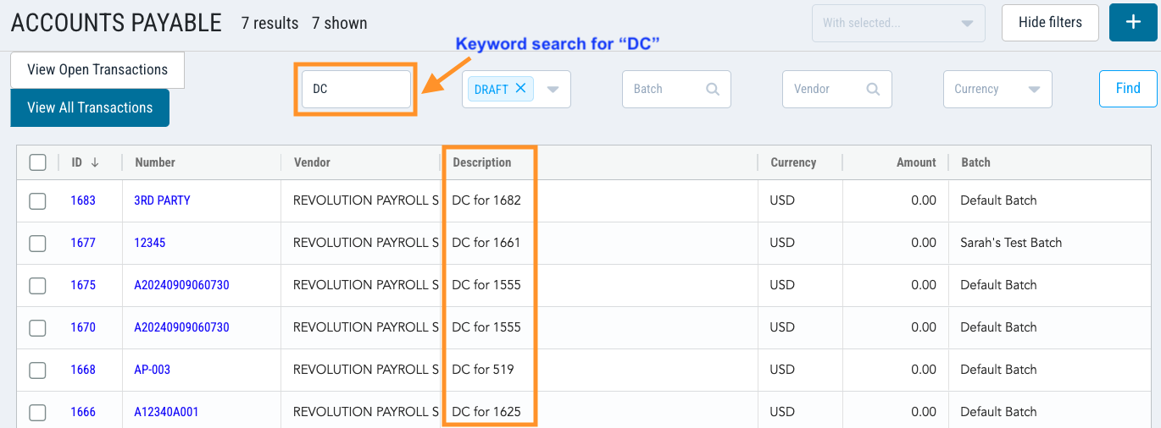This screenshot has width=1161, height=428.
Task: Select View All Transactions
Action: 90,107
